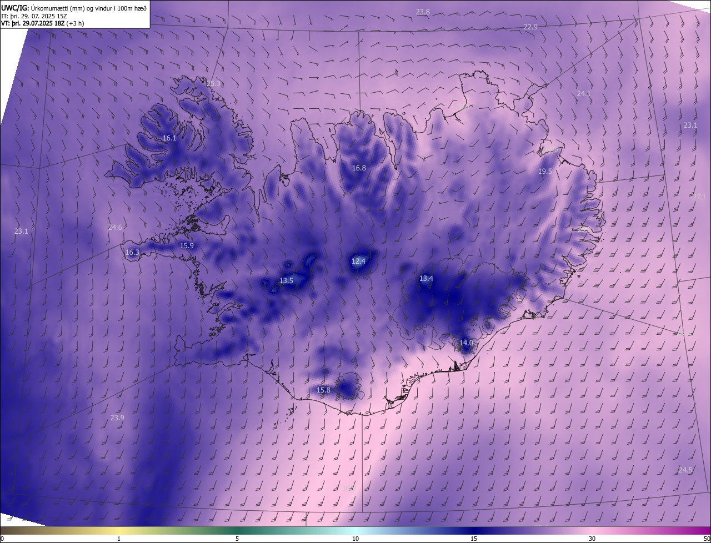
Task: Click the 14.0 value label
Action: [x=466, y=343]
